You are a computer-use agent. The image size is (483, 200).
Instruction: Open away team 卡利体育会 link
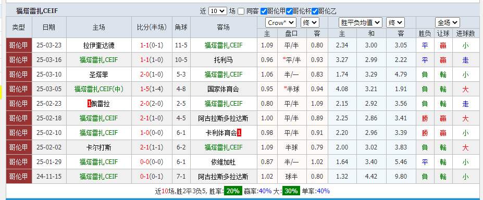[221, 133]
